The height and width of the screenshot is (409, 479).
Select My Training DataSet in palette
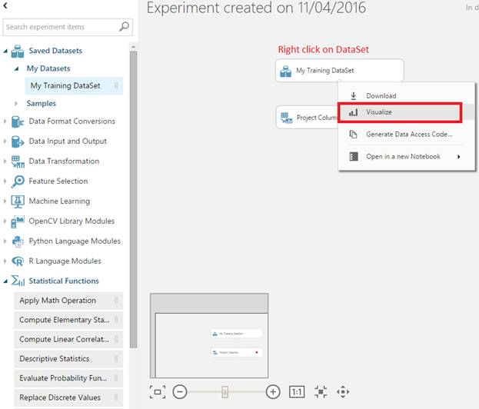pyautogui.click(x=74, y=86)
